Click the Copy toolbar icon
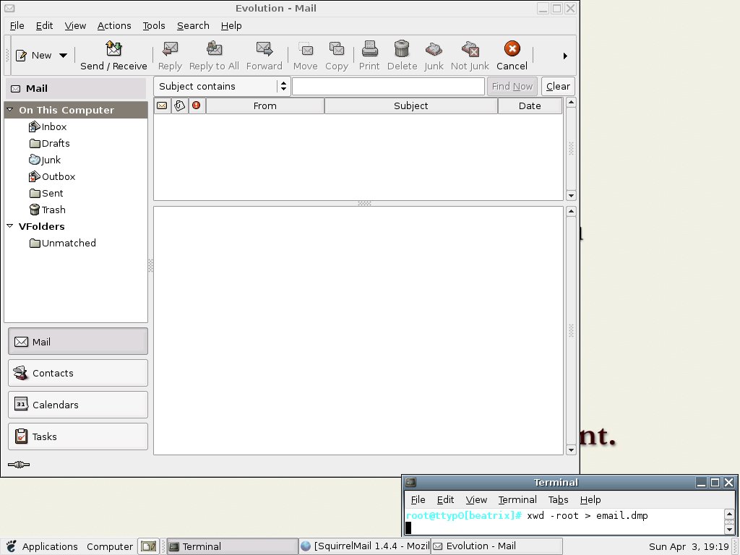Image resolution: width=740 pixels, height=555 pixels. [337, 48]
